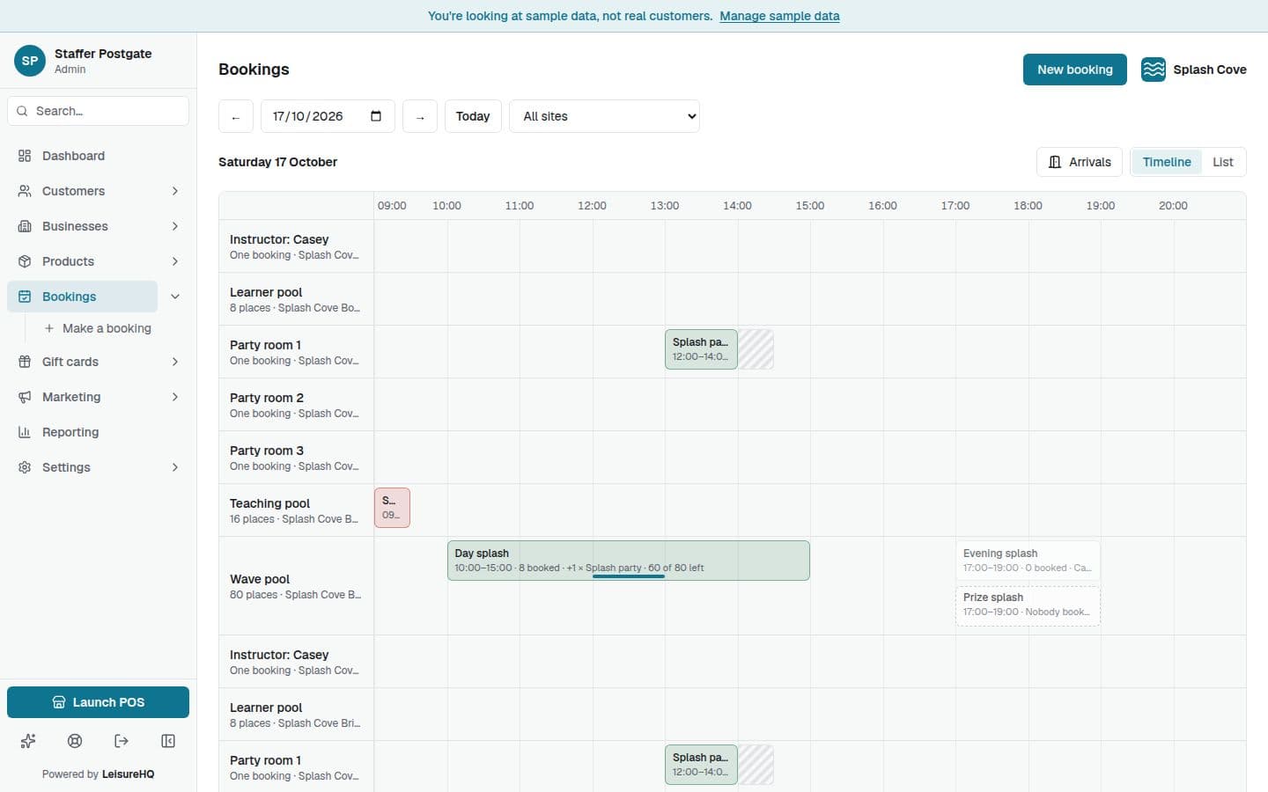This screenshot has width=1268, height=792.
Task: Launch the POS
Action: [x=98, y=702]
